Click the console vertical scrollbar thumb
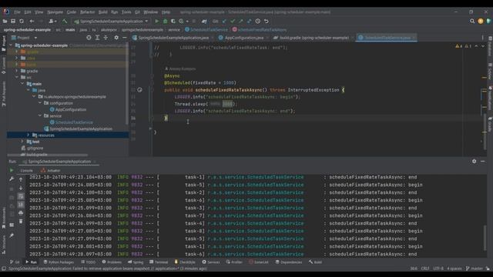The width and height of the screenshot is (493, 277). click(x=485, y=237)
